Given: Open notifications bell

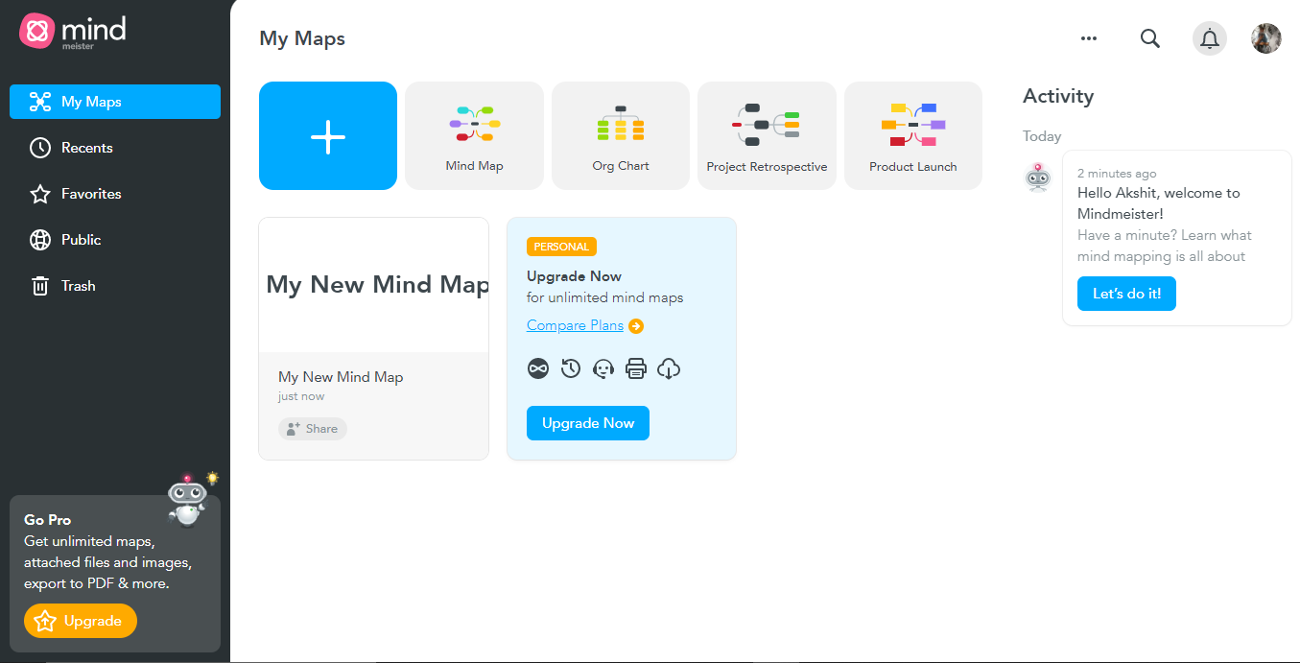Looking at the screenshot, I should point(1210,38).
